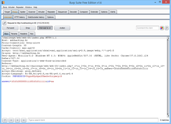Screen dimensions: 171x124
Task: Click the PHPSESSID cookie name
Action: 19,76
